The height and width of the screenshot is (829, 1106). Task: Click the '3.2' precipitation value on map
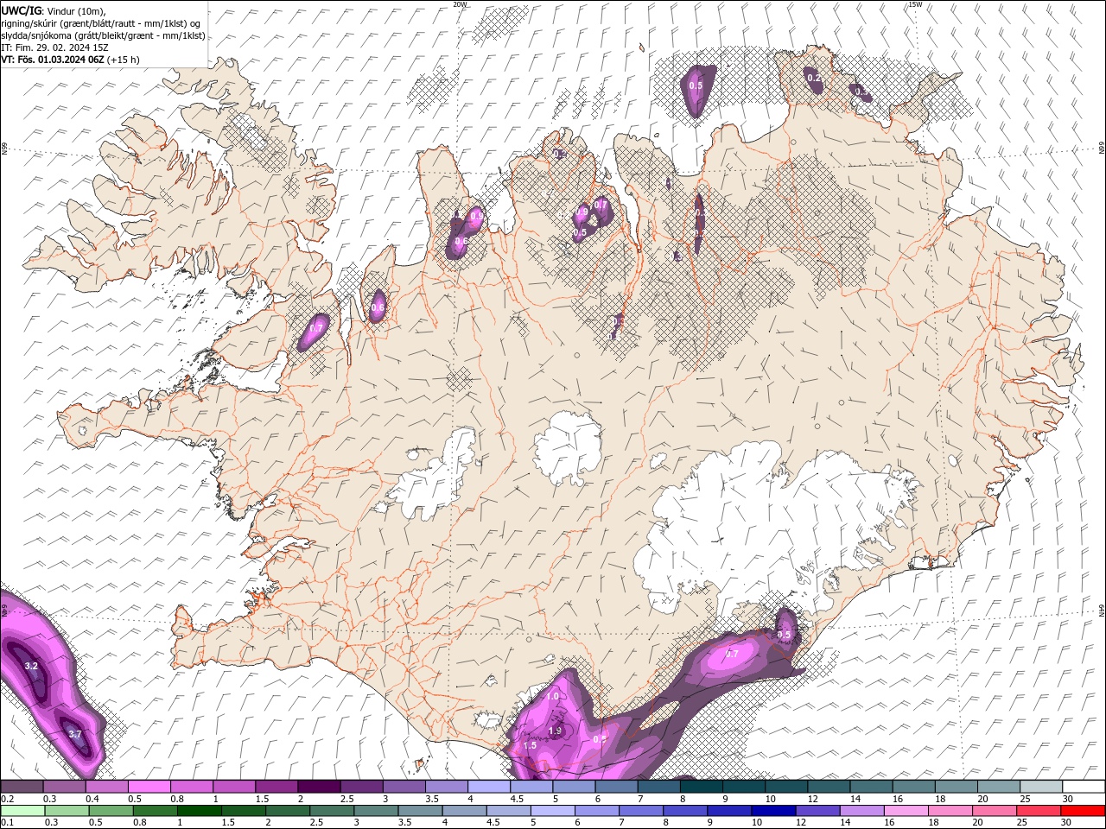pos(31,666)
